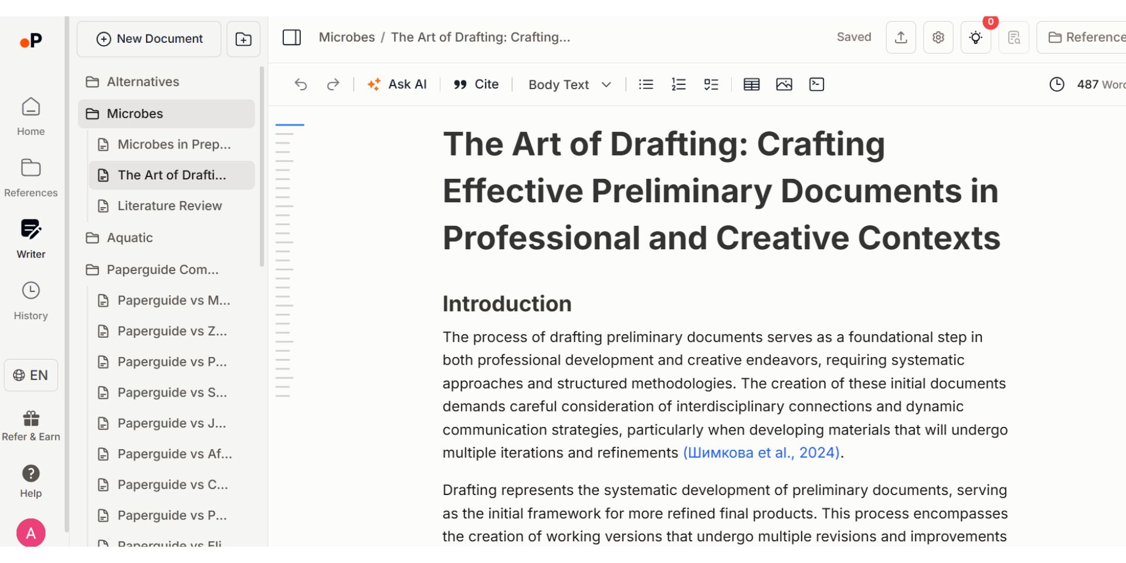1126x563 pixels.
Task: Click the file list scrollbar
Action: (262, 167)
